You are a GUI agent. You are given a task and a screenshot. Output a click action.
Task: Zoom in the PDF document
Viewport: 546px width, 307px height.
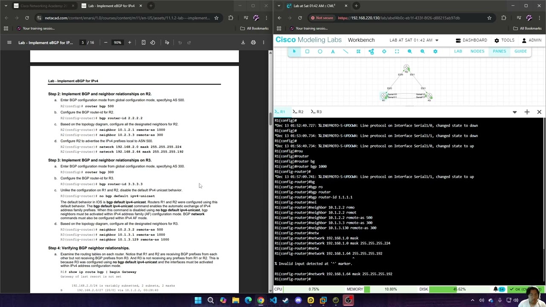130,42
